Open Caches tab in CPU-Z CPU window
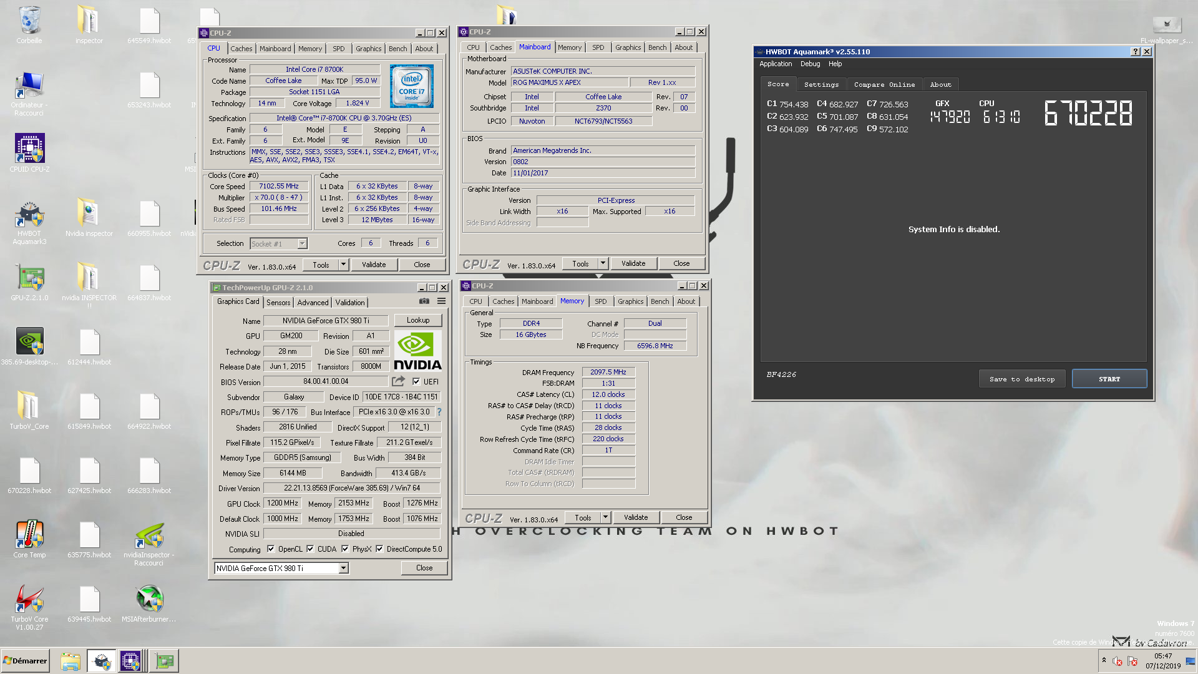 click(x=241, y=49)
